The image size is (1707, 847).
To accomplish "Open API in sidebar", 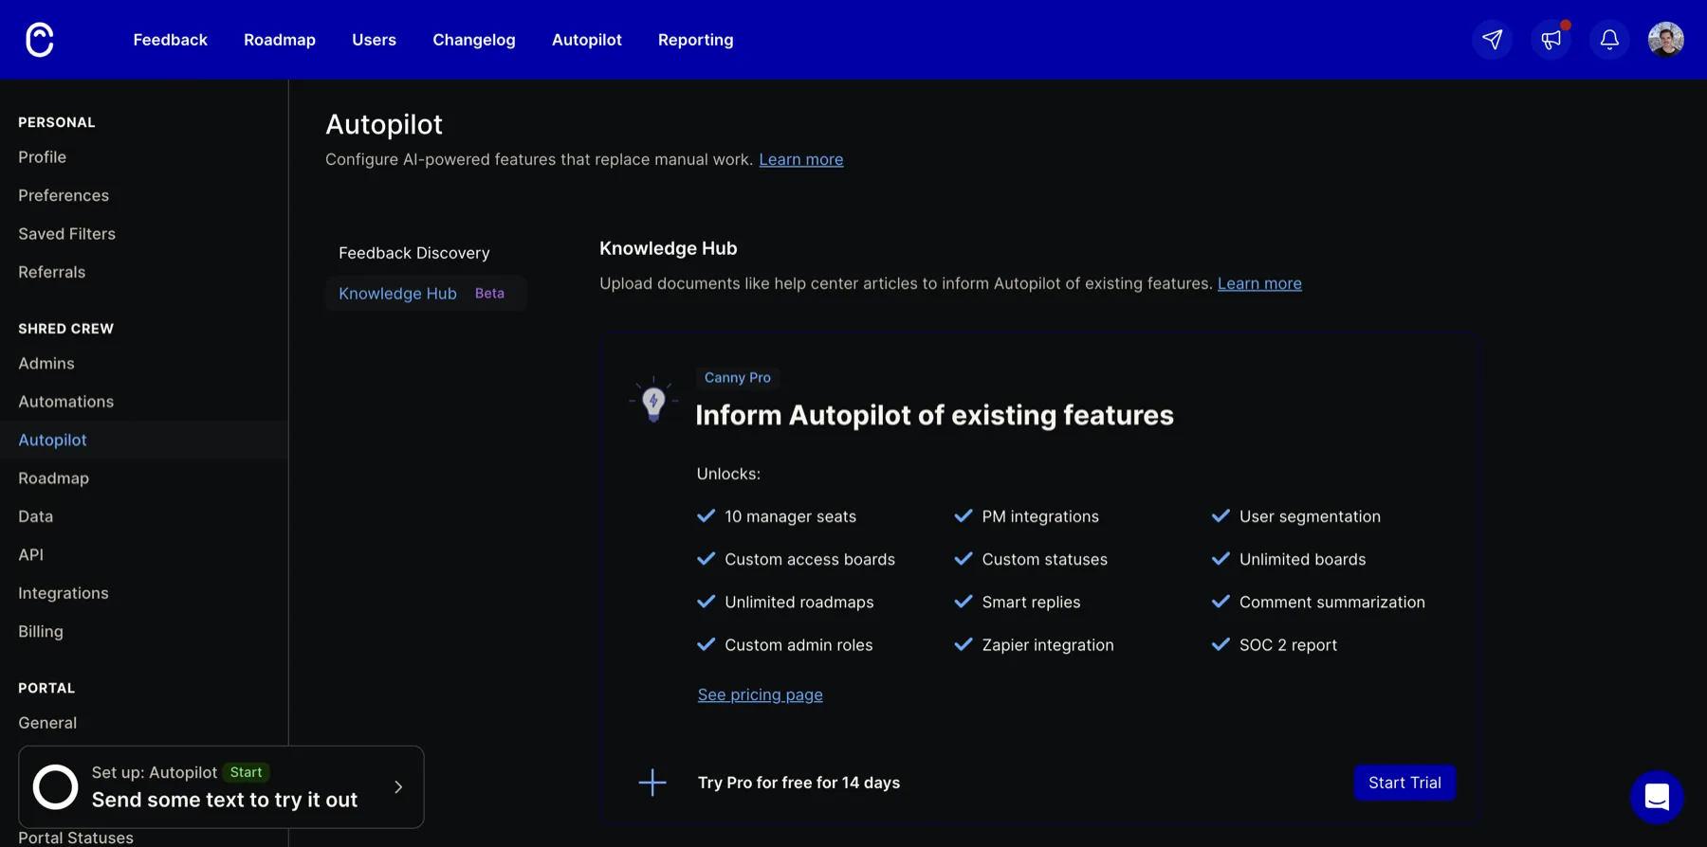I will (x=31, y=555).
